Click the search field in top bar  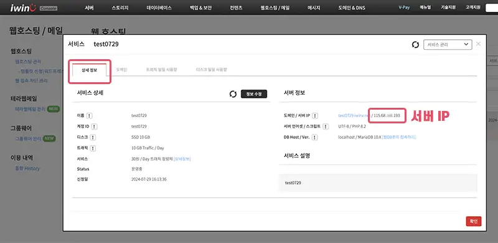(x=492, y=7)
